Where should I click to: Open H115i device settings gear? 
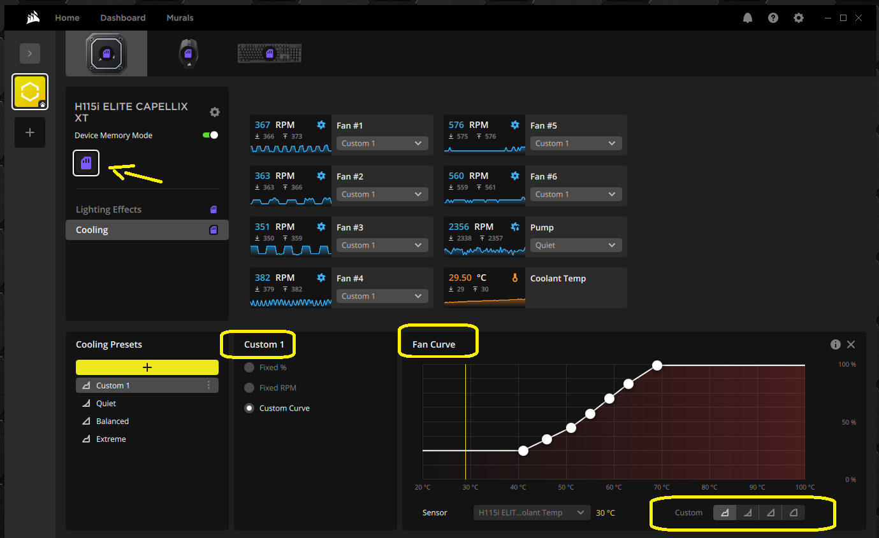215,112
